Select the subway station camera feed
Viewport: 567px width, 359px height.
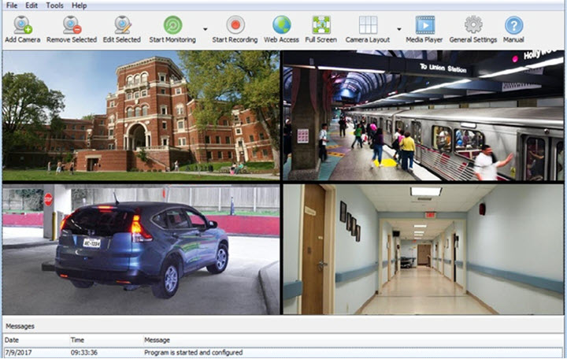[423, 116]
